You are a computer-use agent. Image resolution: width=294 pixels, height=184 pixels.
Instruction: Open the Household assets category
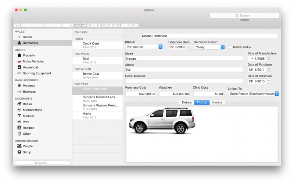click(30, 67)
